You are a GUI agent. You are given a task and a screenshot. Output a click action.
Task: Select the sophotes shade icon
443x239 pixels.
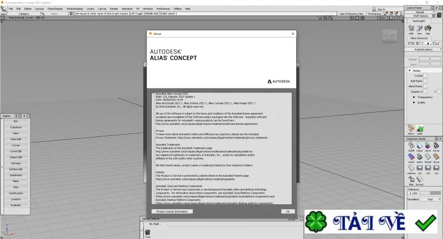coord(411,168)
